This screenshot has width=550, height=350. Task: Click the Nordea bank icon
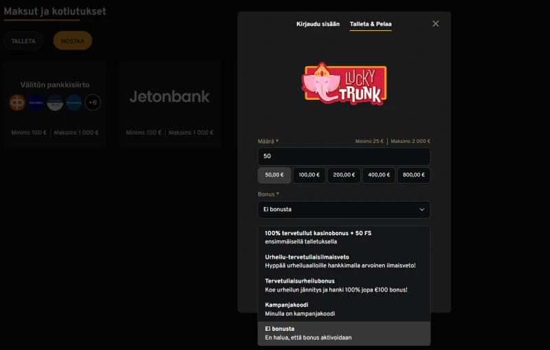[36, 103]
